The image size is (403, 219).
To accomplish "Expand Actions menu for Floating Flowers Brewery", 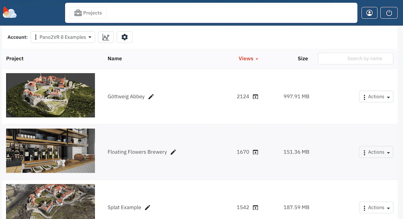I will [376, 152].
